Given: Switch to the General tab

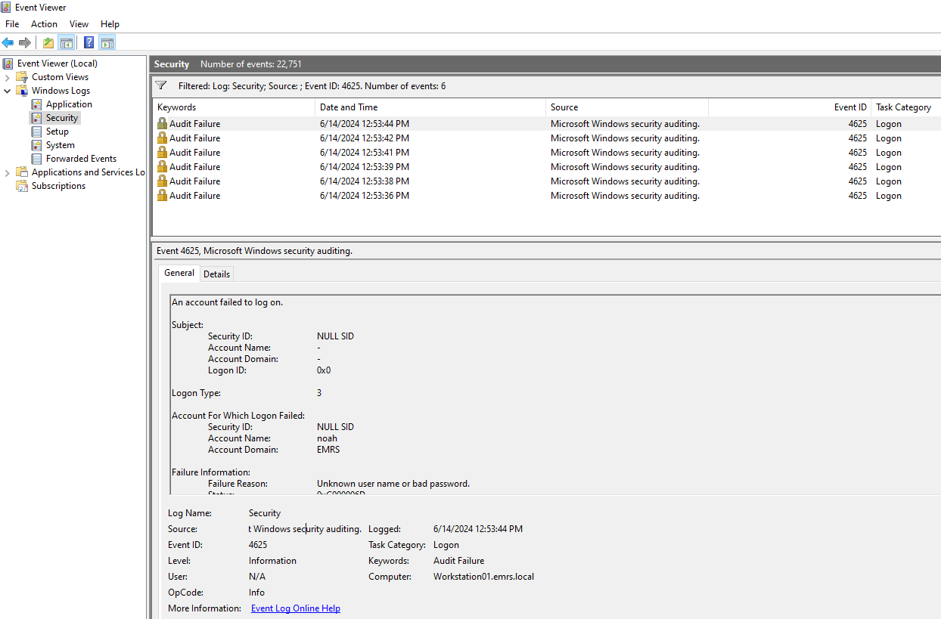Looking at the screenshot, I should coord(179,273).
